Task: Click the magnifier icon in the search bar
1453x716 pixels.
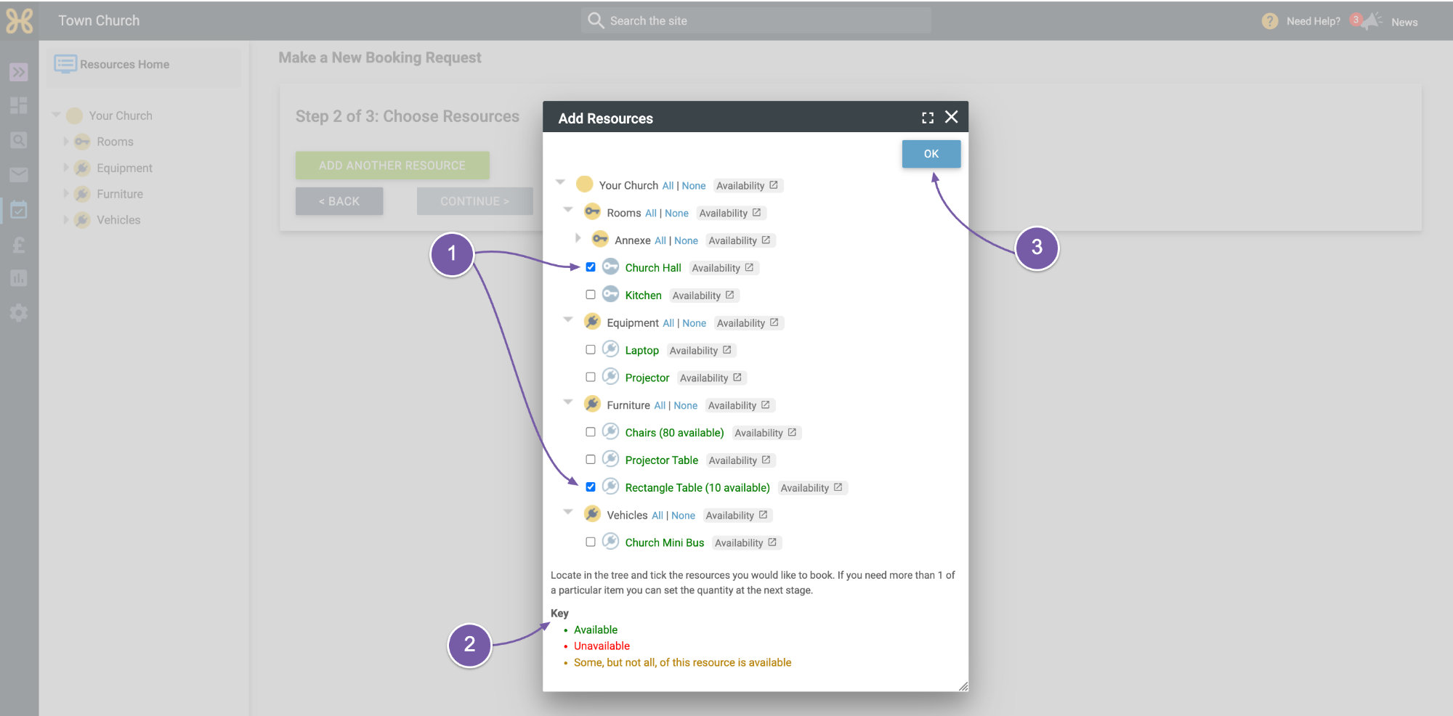Action: 596,20
